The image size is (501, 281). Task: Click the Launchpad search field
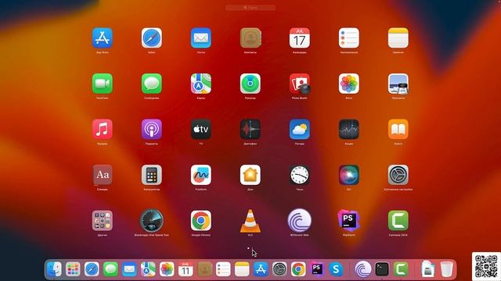point(250,7)
